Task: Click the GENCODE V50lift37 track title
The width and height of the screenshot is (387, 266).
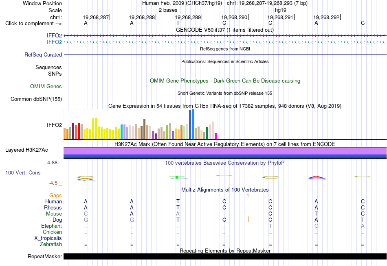Action: (x=224, y=30)
